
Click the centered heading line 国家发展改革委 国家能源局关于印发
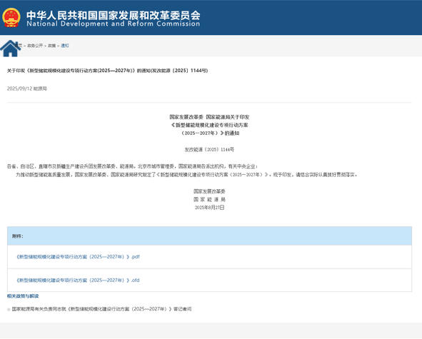[x=209, y=117]
